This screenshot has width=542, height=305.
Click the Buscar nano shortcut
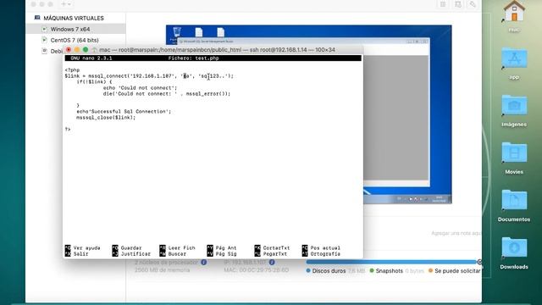point(173,254)
